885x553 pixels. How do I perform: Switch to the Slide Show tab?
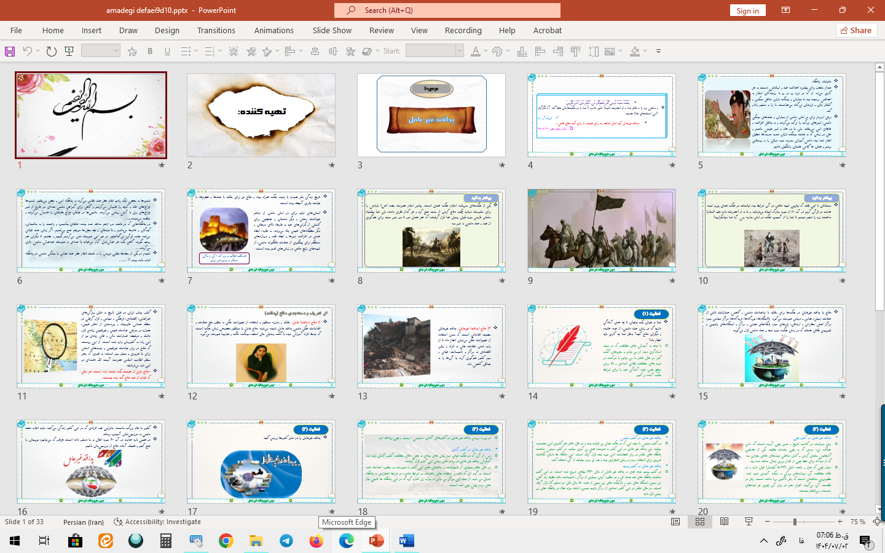332,30
